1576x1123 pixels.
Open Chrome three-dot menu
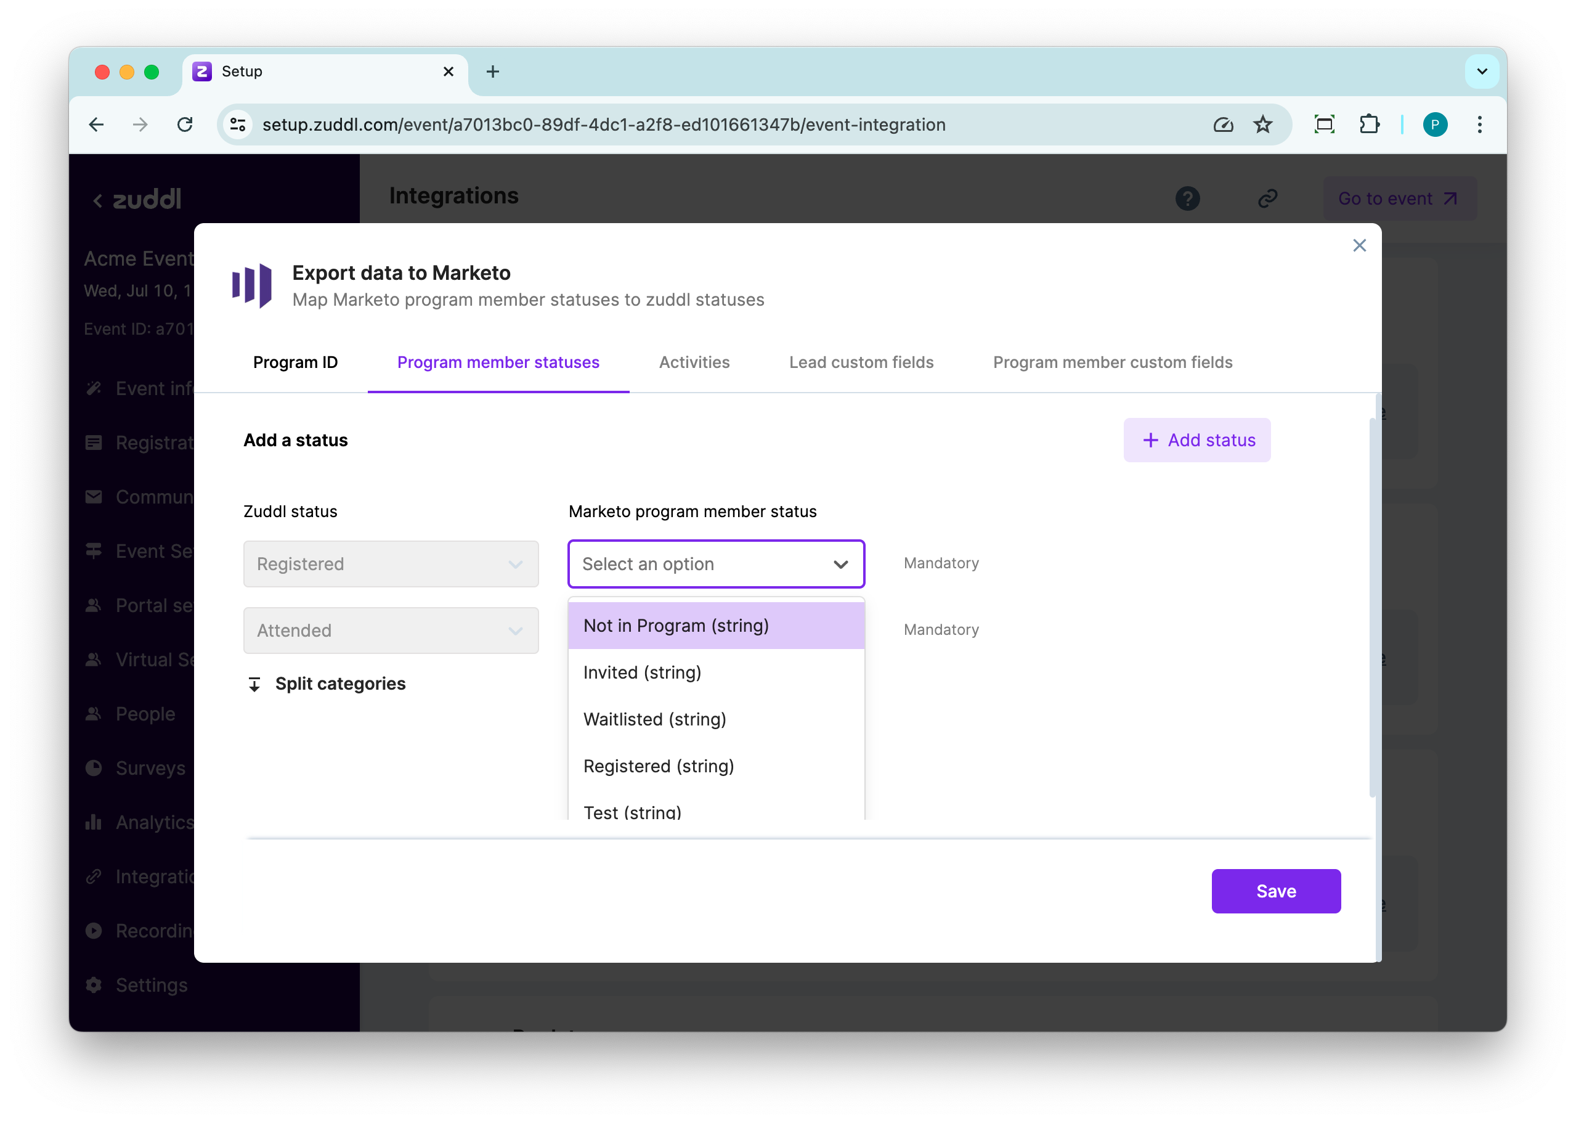click(x=1479, y=125)
